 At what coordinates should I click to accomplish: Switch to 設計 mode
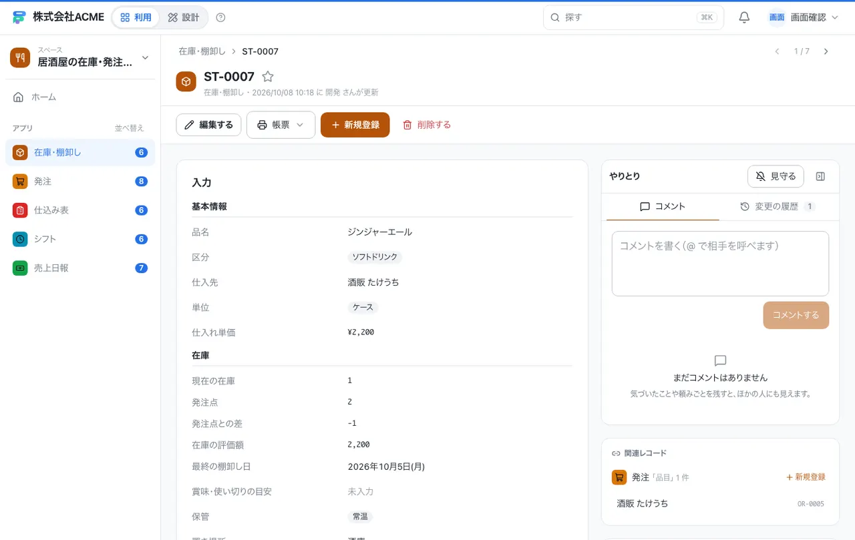coord(184,17)
